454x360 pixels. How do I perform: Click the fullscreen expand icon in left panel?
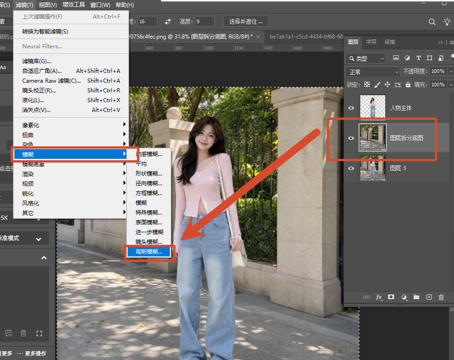pos(39,334)
